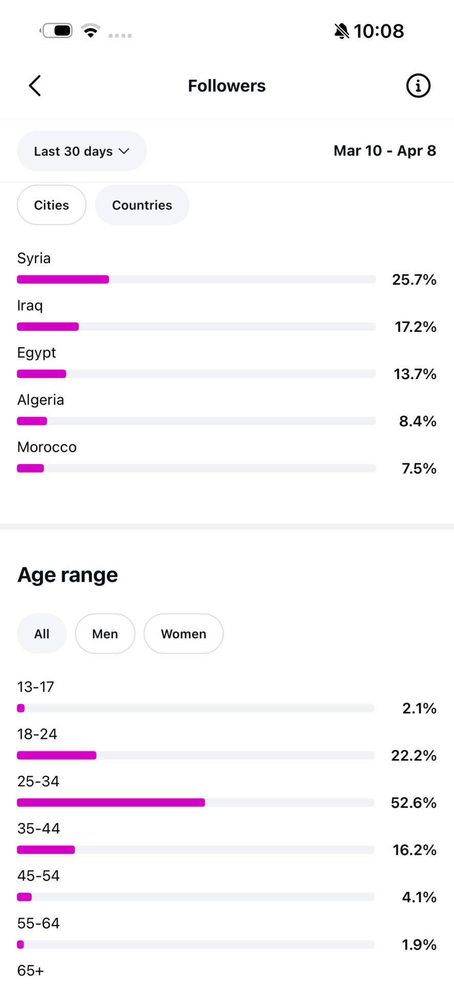Image resolution: width=454 pixels, height=985 pixels.
Task: Expand date range via chevron arrow
Action: coord(124,151)
